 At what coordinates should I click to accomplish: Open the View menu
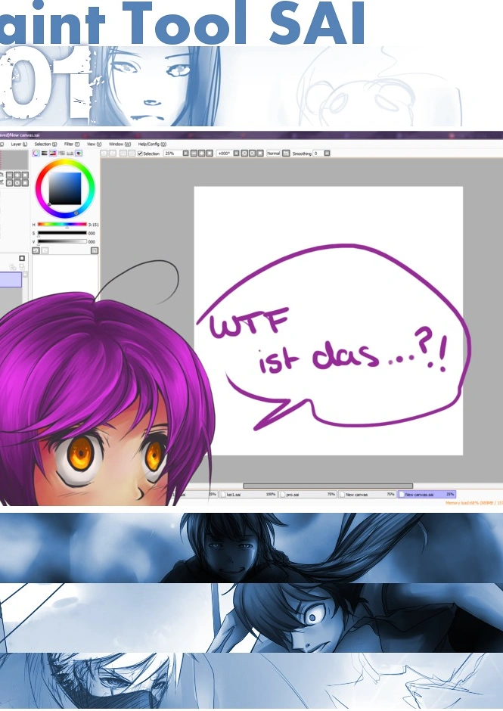click(94, 144)
